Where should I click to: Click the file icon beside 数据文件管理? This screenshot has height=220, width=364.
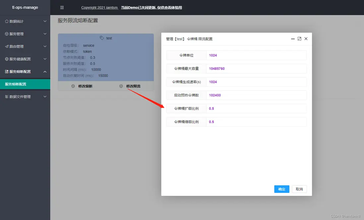tap(7, 96)
